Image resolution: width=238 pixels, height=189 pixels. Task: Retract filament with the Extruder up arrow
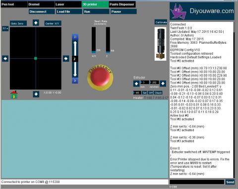coord(136,84)
